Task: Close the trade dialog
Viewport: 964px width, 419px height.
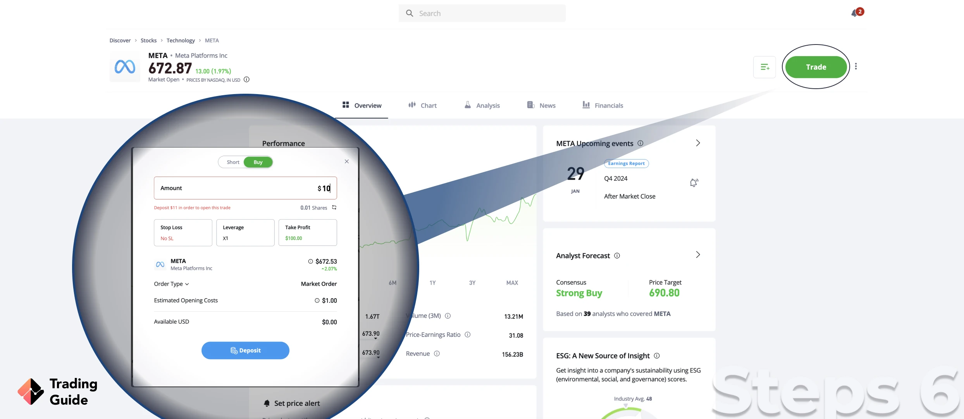Action: [x=347, y=161]
